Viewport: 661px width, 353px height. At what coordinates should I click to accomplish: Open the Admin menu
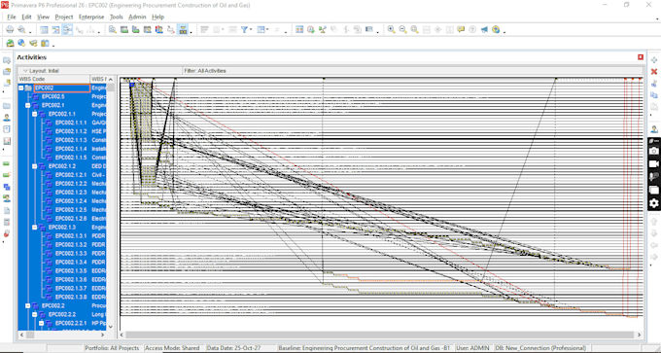coord(137,17)
